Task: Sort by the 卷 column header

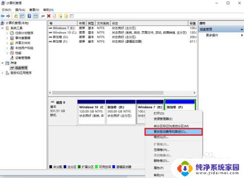Action: (62, 23)
